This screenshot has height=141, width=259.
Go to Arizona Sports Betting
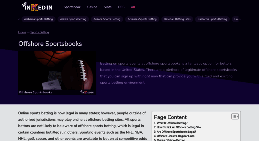pos(107,19)
